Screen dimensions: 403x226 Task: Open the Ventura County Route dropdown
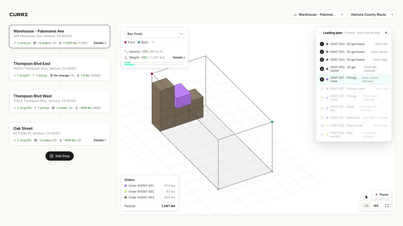(372, 15)
